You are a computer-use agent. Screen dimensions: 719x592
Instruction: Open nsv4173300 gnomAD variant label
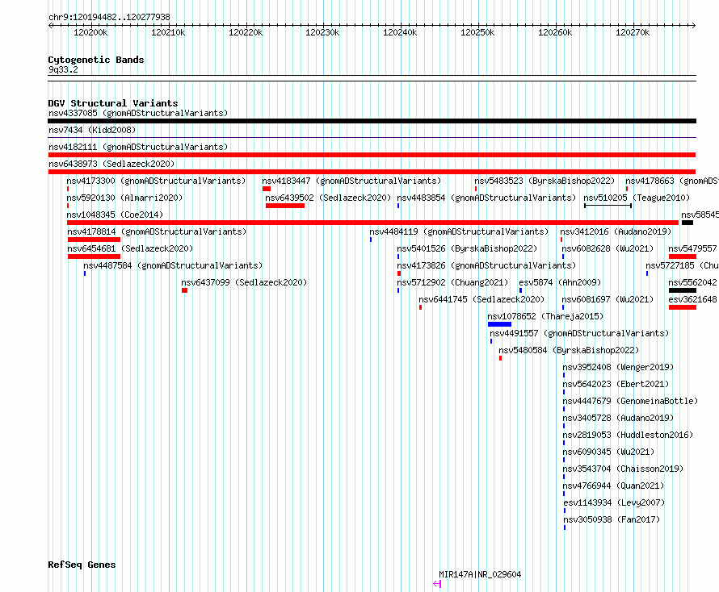156,181
